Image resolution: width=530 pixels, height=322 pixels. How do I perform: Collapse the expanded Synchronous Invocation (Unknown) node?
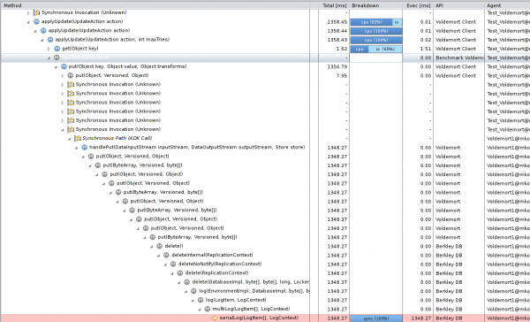pos(63,129)
